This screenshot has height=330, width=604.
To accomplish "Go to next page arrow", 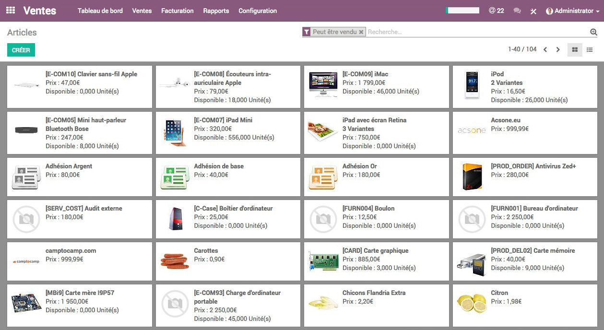I will click(558, 49).
